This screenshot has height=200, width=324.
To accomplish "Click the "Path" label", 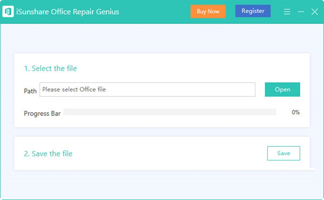I will pos(30,91).
